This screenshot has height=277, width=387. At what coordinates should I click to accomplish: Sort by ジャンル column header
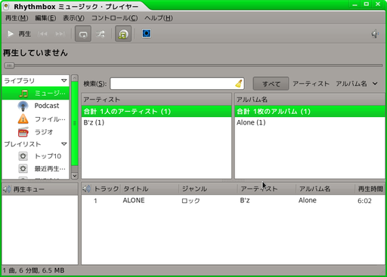209,189
